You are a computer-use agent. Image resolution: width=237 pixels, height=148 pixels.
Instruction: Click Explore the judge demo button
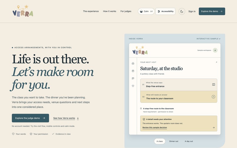coord(30,118)
